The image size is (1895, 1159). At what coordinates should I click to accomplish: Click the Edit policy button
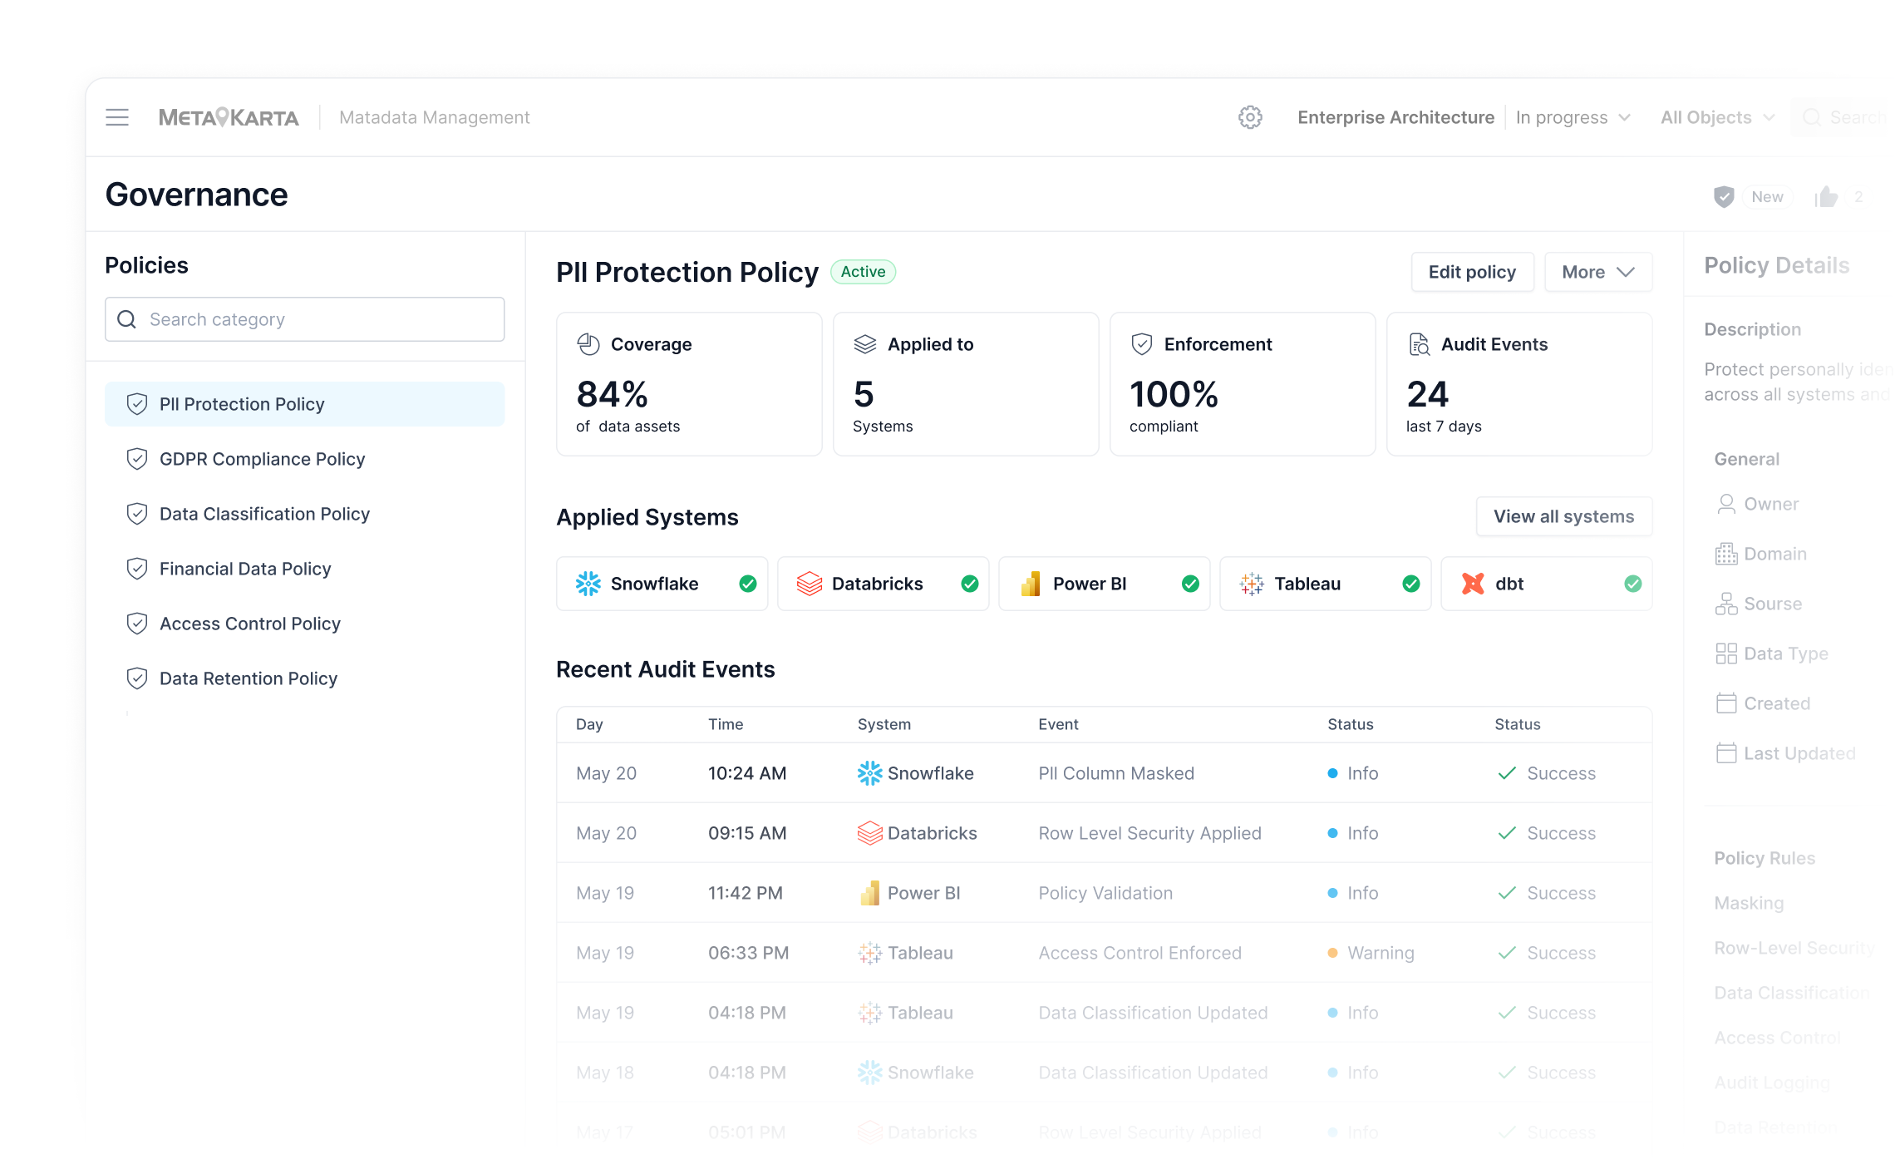(x=1472, y=272)
